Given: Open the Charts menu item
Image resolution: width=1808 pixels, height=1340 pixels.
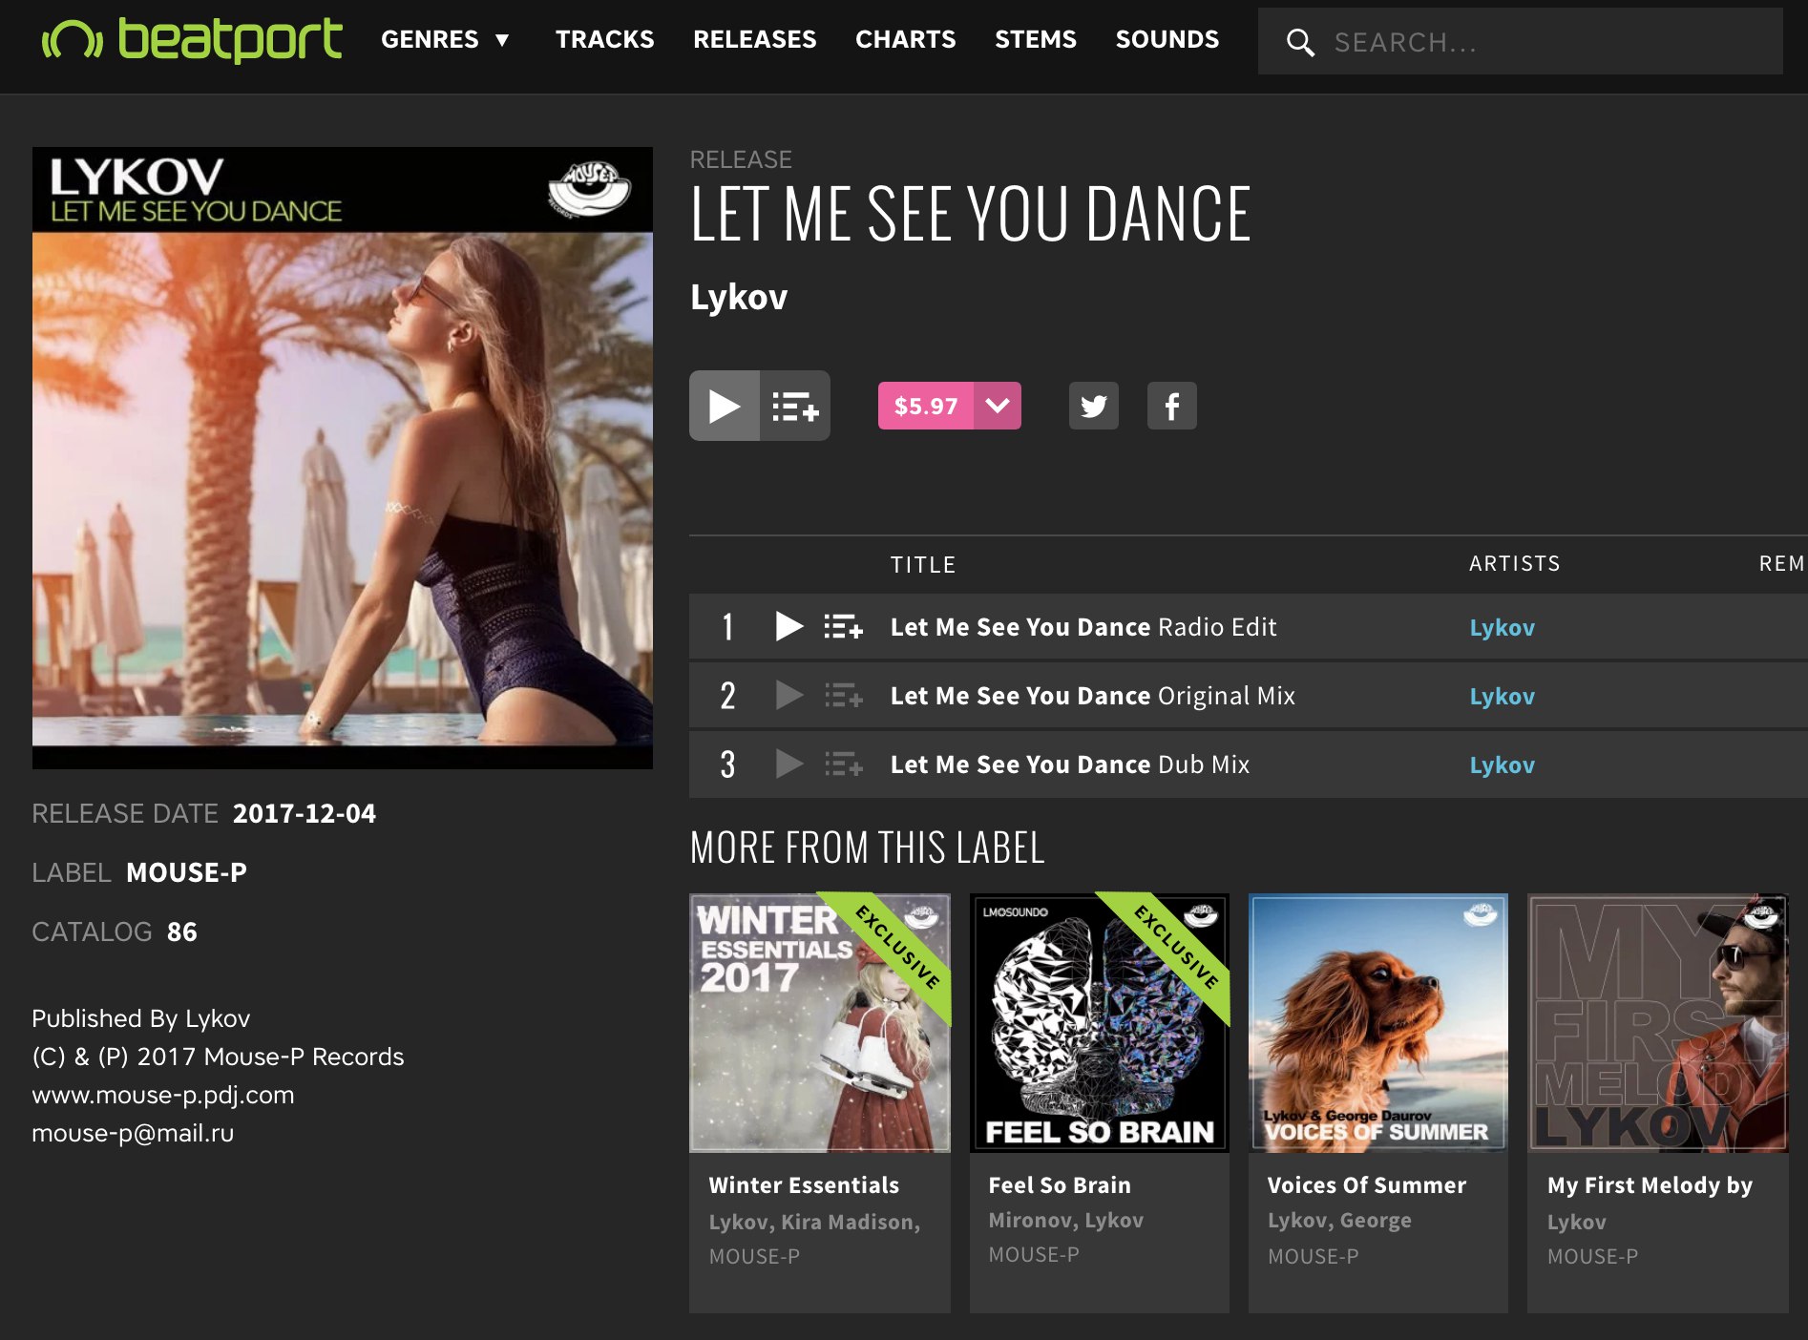Looking at the screenshot, I should pos(905,39).
